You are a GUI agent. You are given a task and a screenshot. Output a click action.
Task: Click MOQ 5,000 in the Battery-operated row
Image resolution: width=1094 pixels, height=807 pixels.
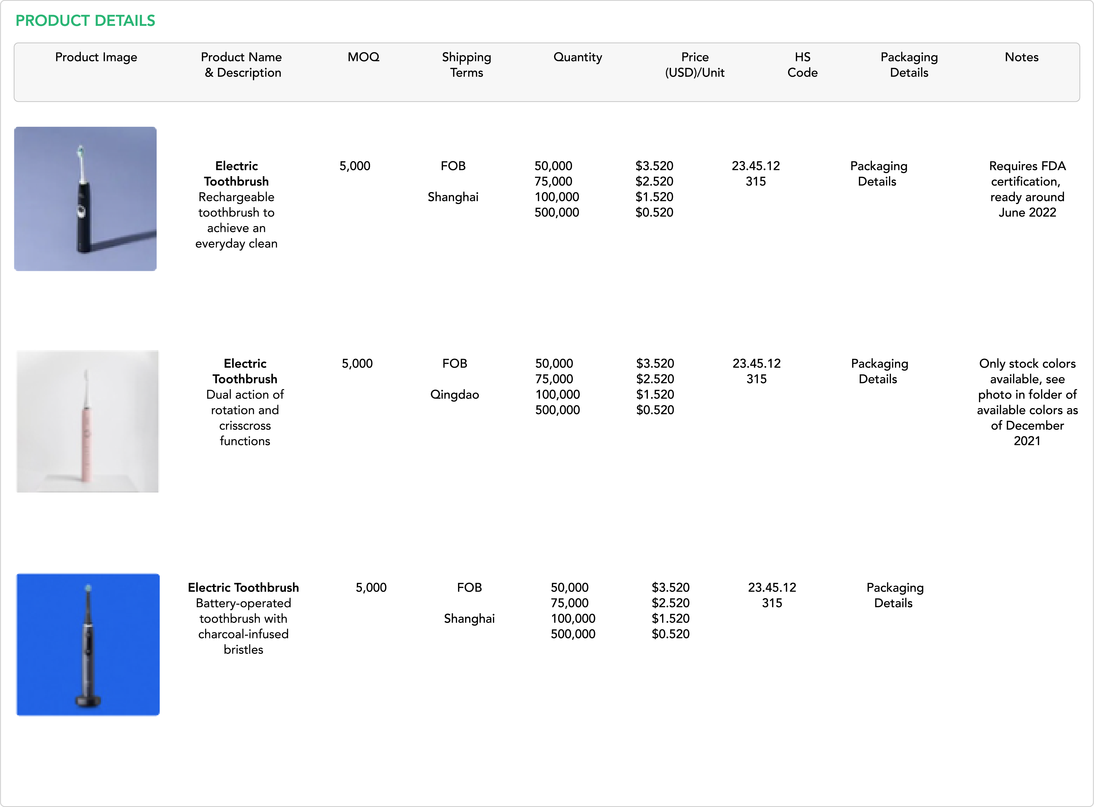pos(371,588)
